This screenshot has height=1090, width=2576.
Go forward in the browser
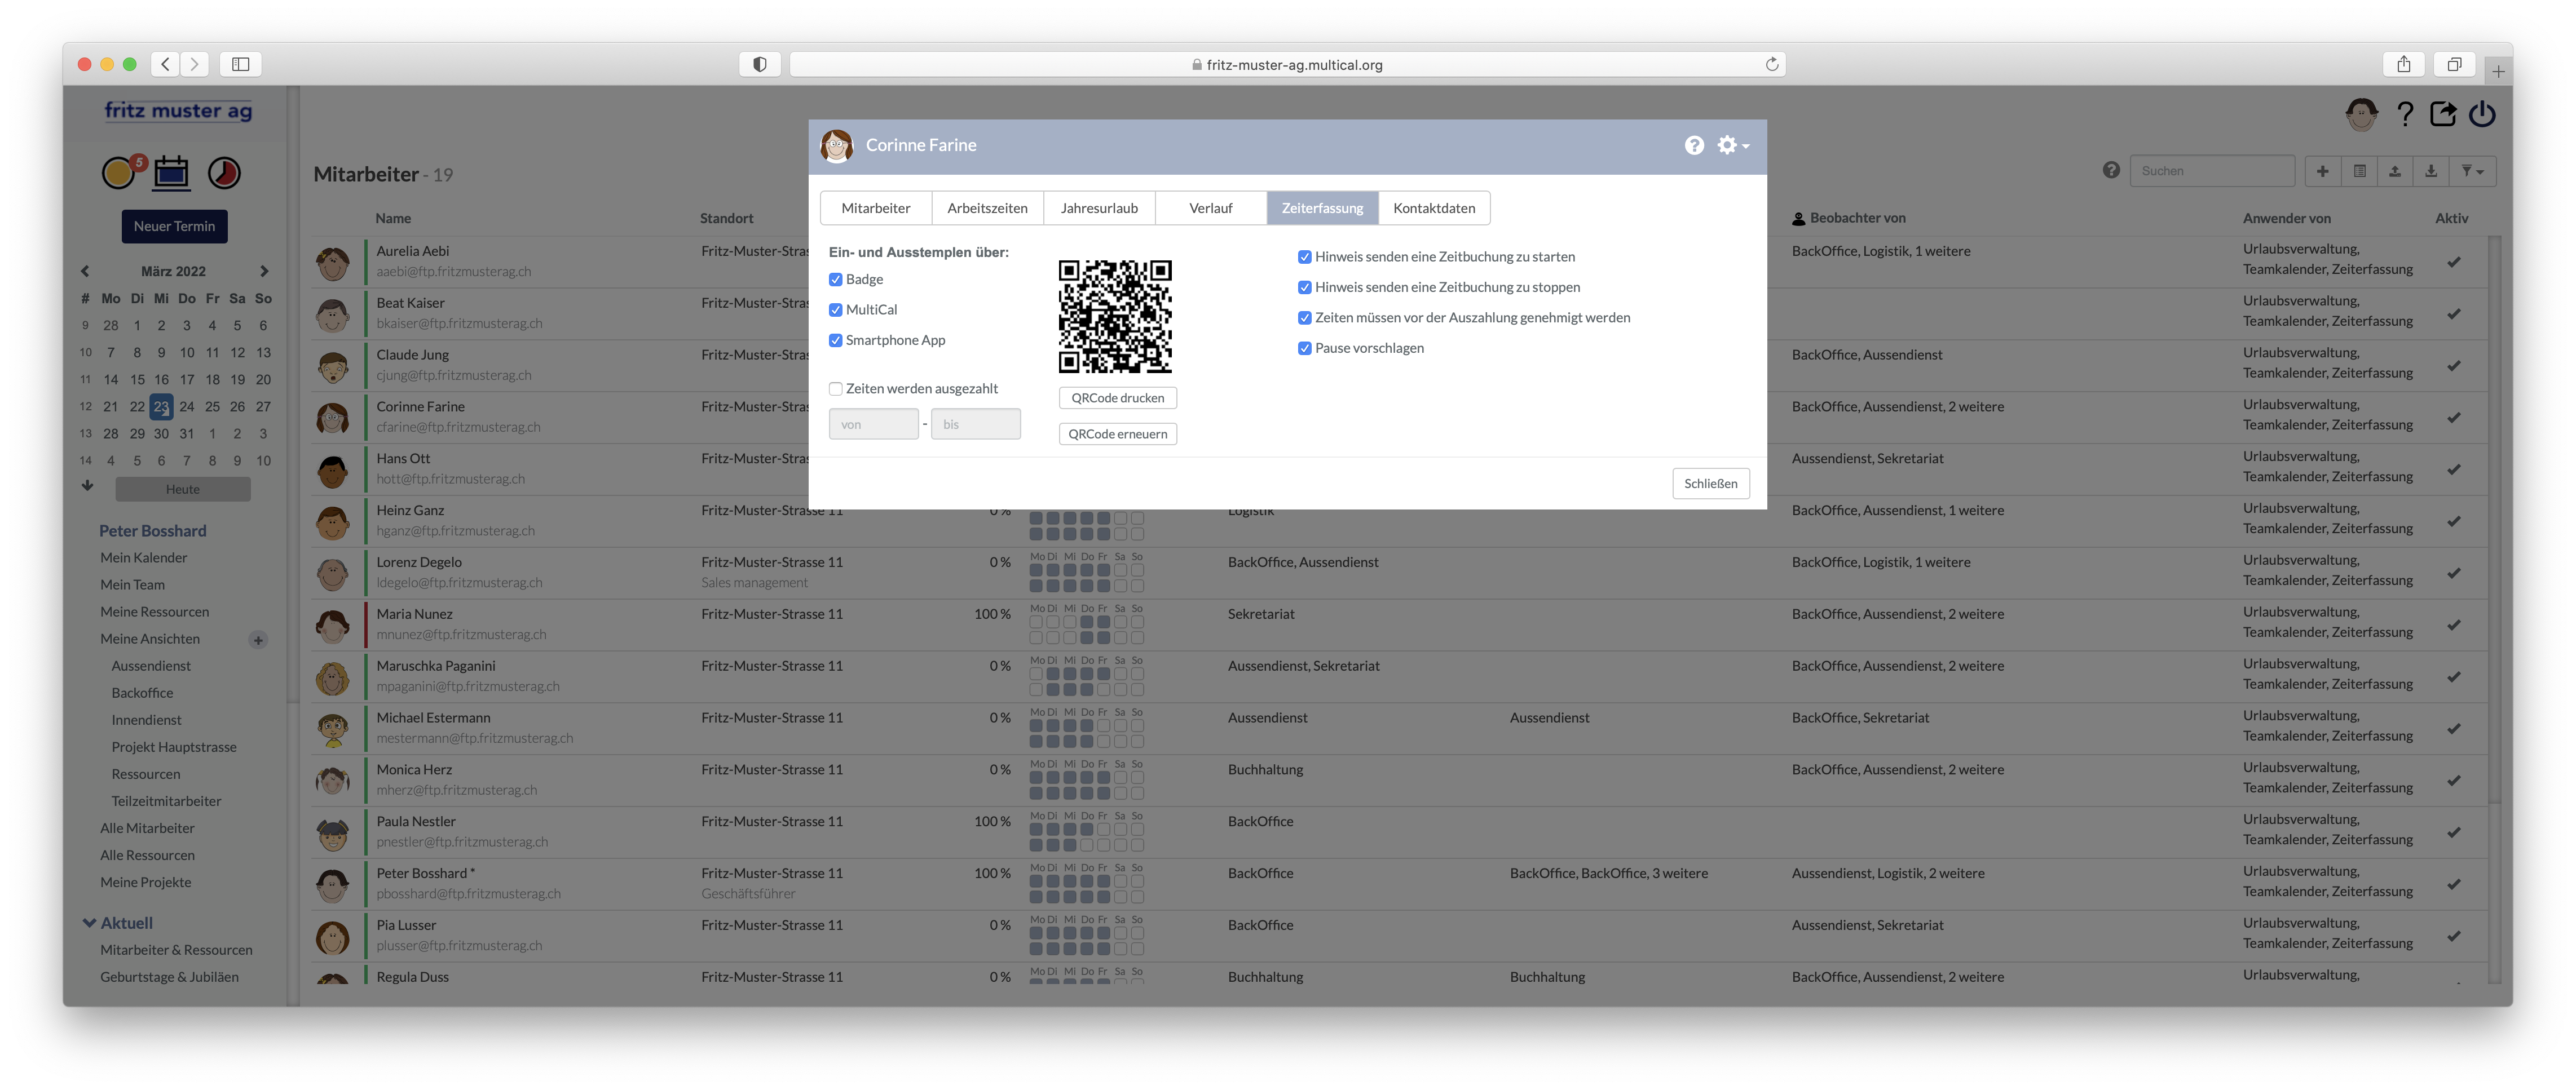click(195, 64)
